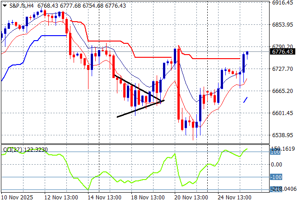Click the open price value 6768.43
The width and height of the screenshot is (298, 203).
48,6
